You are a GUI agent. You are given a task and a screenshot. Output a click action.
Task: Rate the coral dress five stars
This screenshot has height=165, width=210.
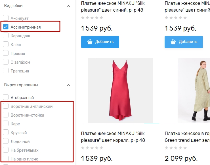click(x=101, y=148)
